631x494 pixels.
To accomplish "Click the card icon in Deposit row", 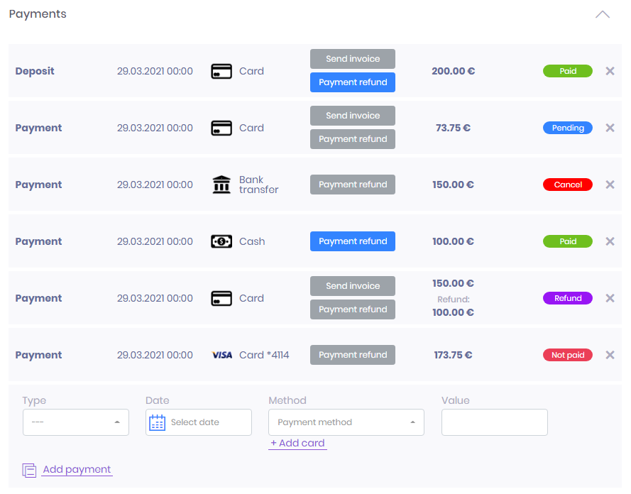I will 221,71.
